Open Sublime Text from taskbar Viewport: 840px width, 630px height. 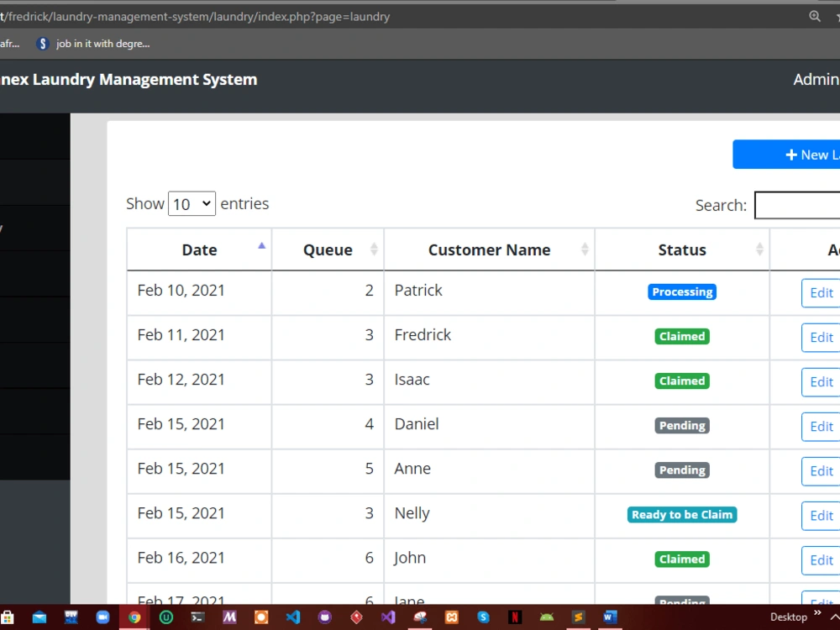(578, 617)
